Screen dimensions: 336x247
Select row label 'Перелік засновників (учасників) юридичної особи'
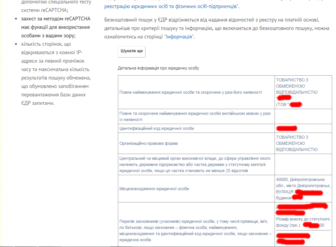(x=195, y=230)
